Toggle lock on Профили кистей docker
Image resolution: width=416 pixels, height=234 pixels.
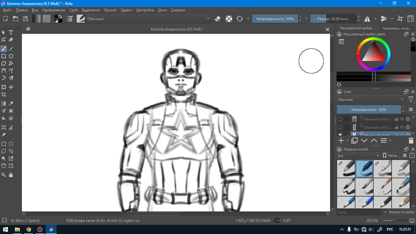pyautogui.click(x=340, y=149)
